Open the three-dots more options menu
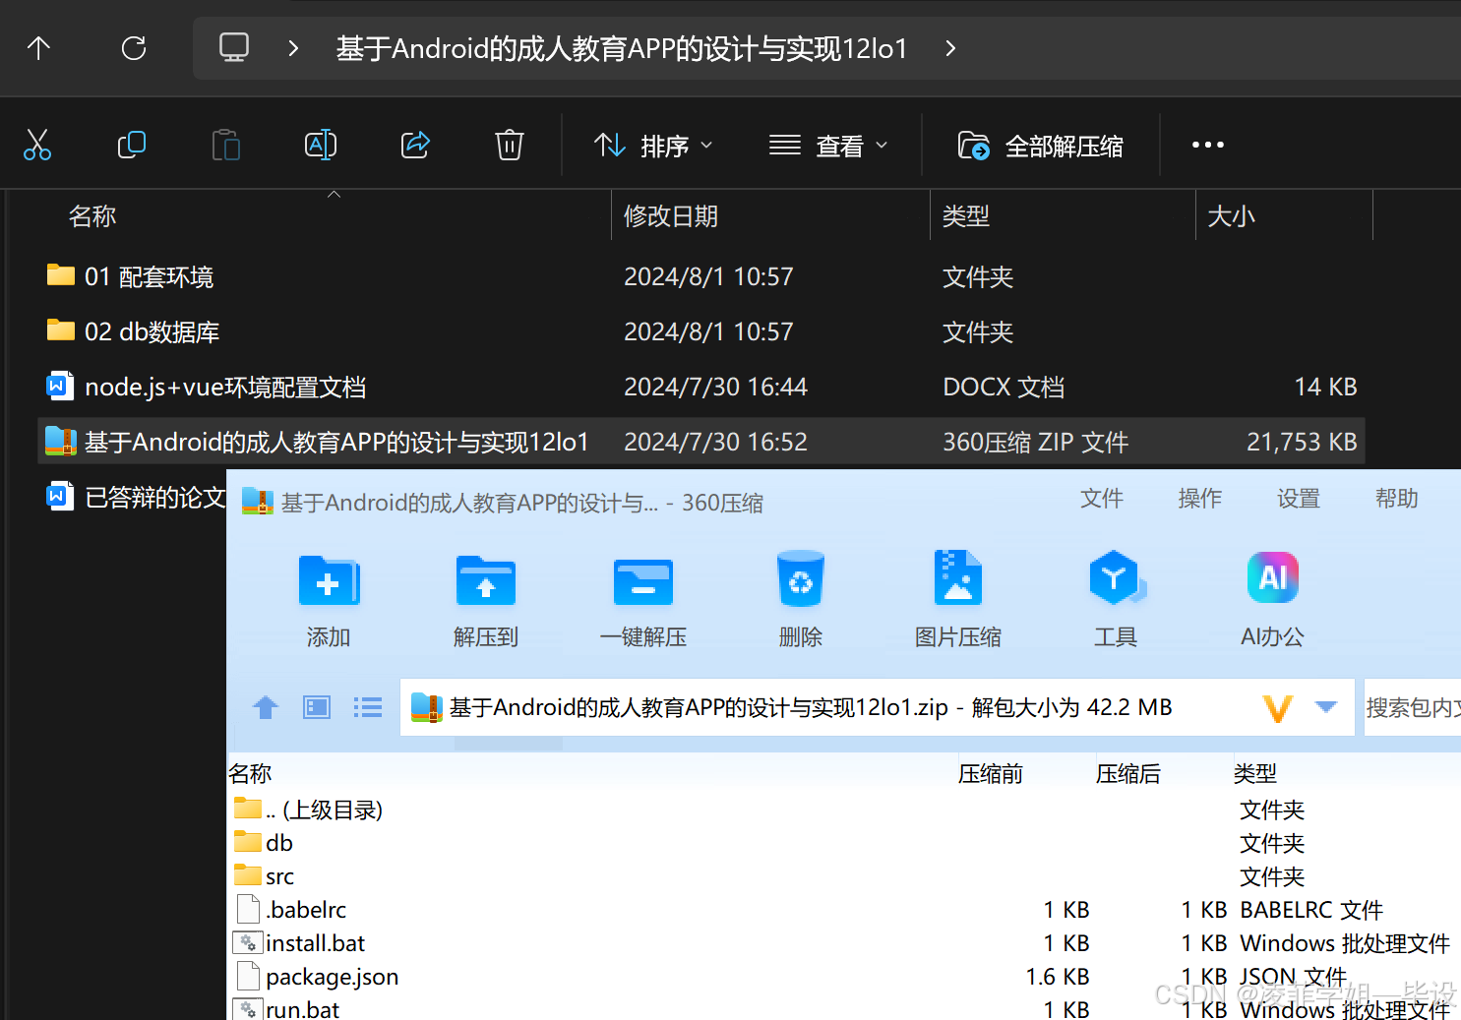This screenshot has width=1461, height=1020. [x=1208, y=146]
